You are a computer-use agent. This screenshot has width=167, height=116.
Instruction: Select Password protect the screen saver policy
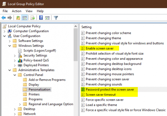tap(110, 90)
